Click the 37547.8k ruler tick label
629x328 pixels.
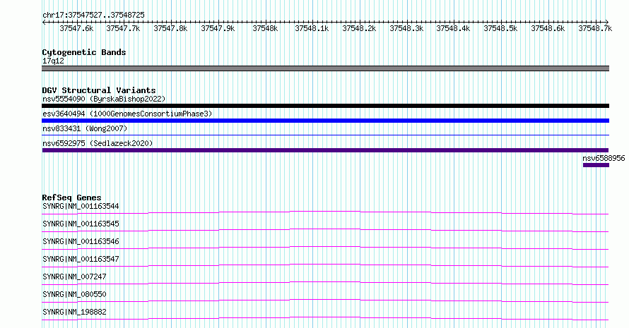click(x=170, y=28)
